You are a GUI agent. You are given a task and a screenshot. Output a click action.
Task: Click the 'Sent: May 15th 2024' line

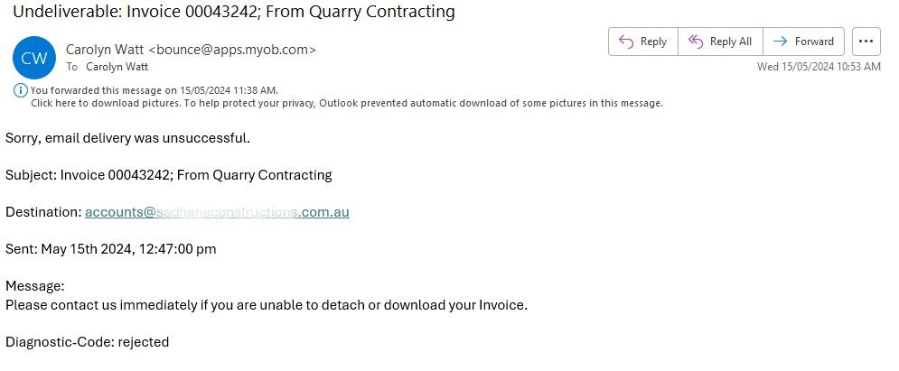(110, 249)
